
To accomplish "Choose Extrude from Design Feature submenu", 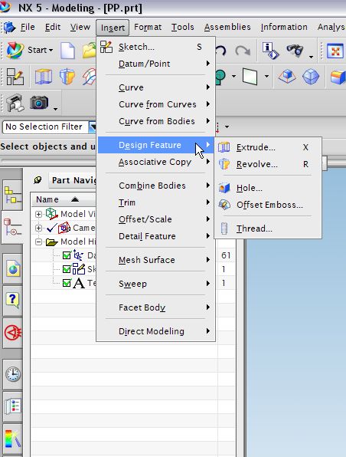I will (268, 147).
